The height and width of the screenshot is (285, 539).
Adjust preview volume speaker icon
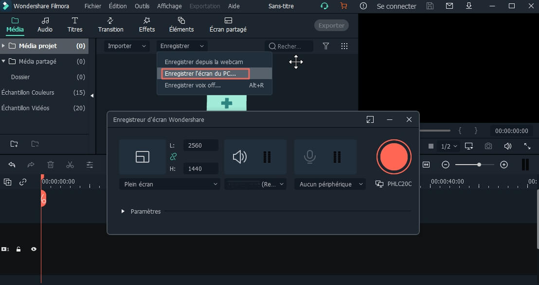click(508, 146)
